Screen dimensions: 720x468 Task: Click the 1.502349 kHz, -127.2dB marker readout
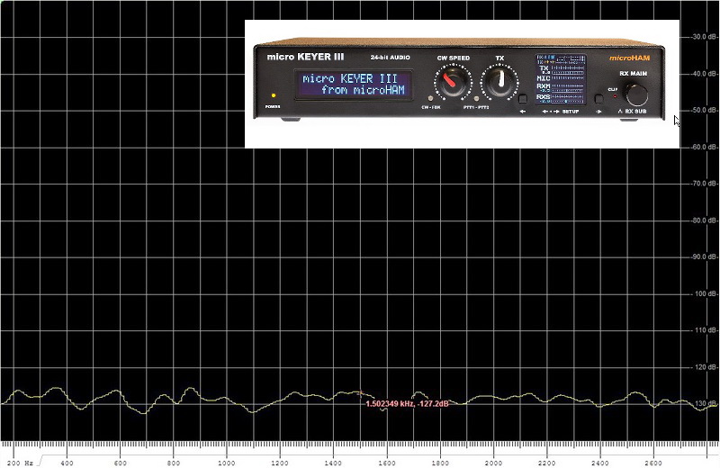pos(407,404)
